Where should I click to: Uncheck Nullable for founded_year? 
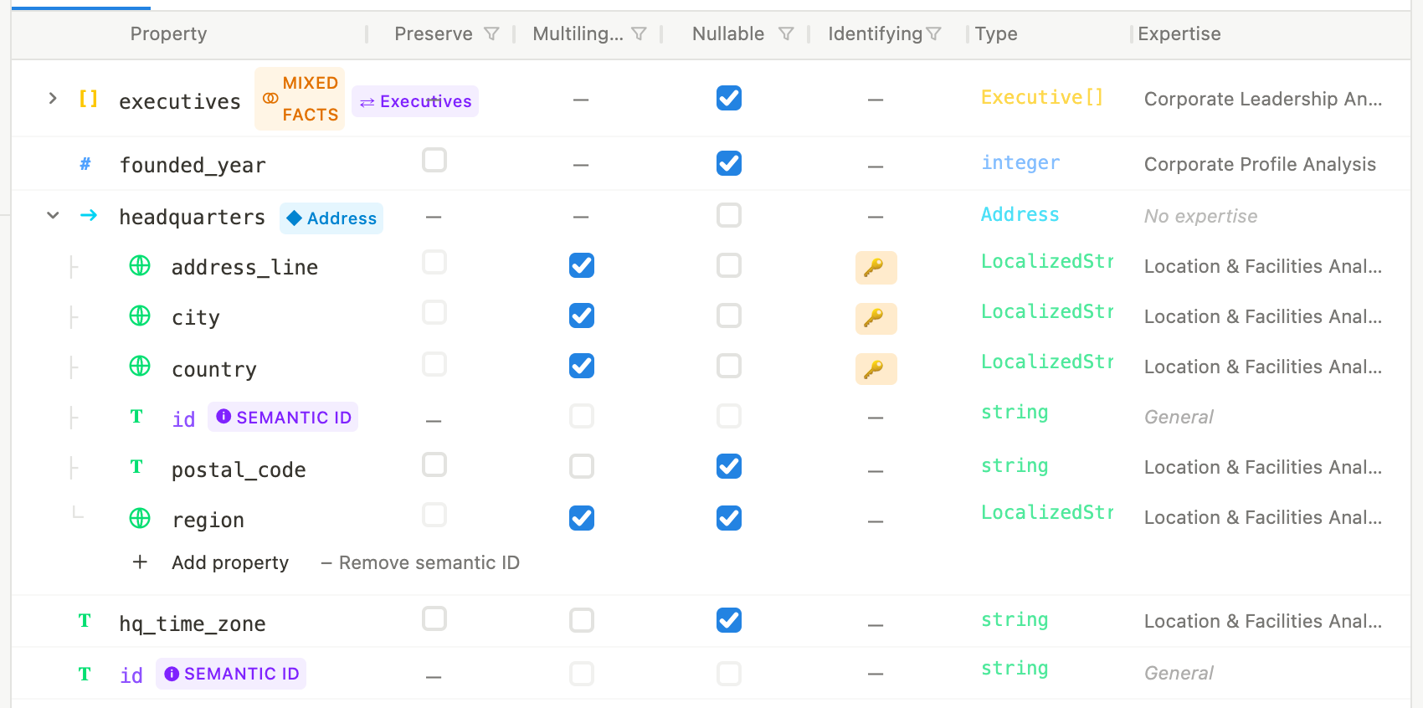click(x=729, y=163)
